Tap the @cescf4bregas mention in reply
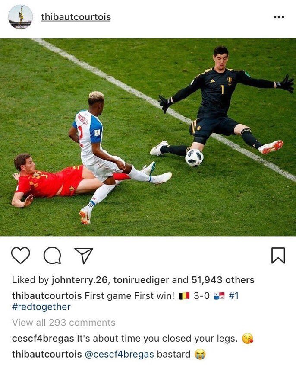 pos(119,354)
